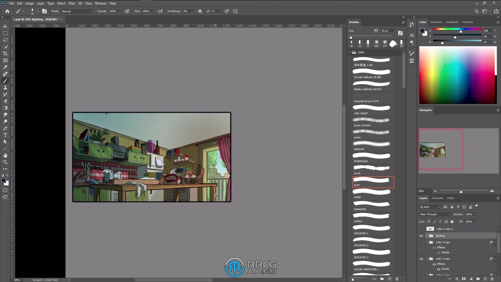The height and width of the screenshot is (282, 501).
Task: Open smoothing options gear icon
Action: click(x=200, y=11)
